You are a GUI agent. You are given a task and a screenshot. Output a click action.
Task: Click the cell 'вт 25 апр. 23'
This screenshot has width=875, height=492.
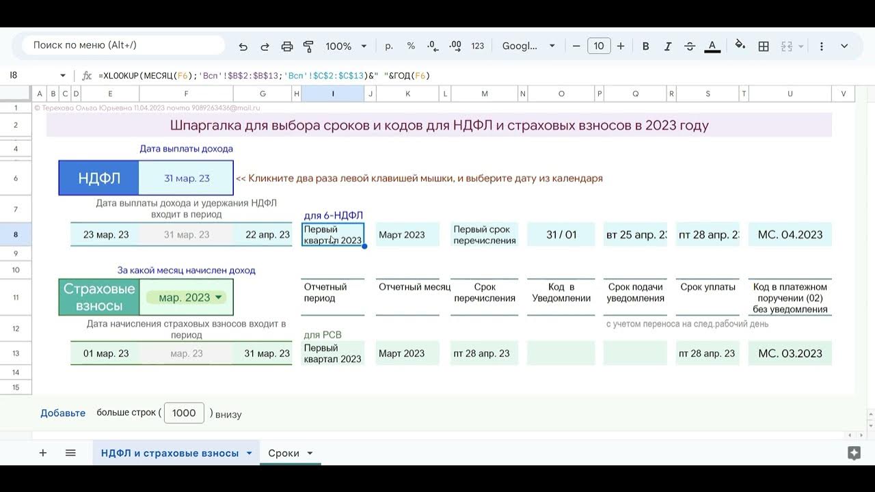pyautogui.click(x=636, y=234)
